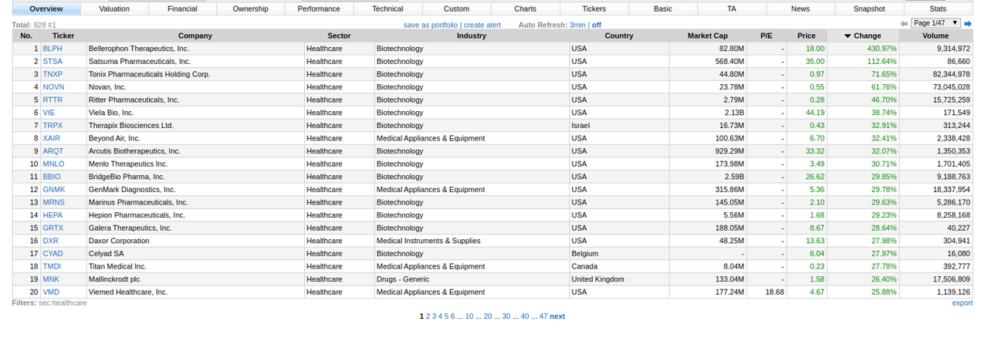Open the Tickers tab
Screen dimensions: 988x345
(594, 8)
